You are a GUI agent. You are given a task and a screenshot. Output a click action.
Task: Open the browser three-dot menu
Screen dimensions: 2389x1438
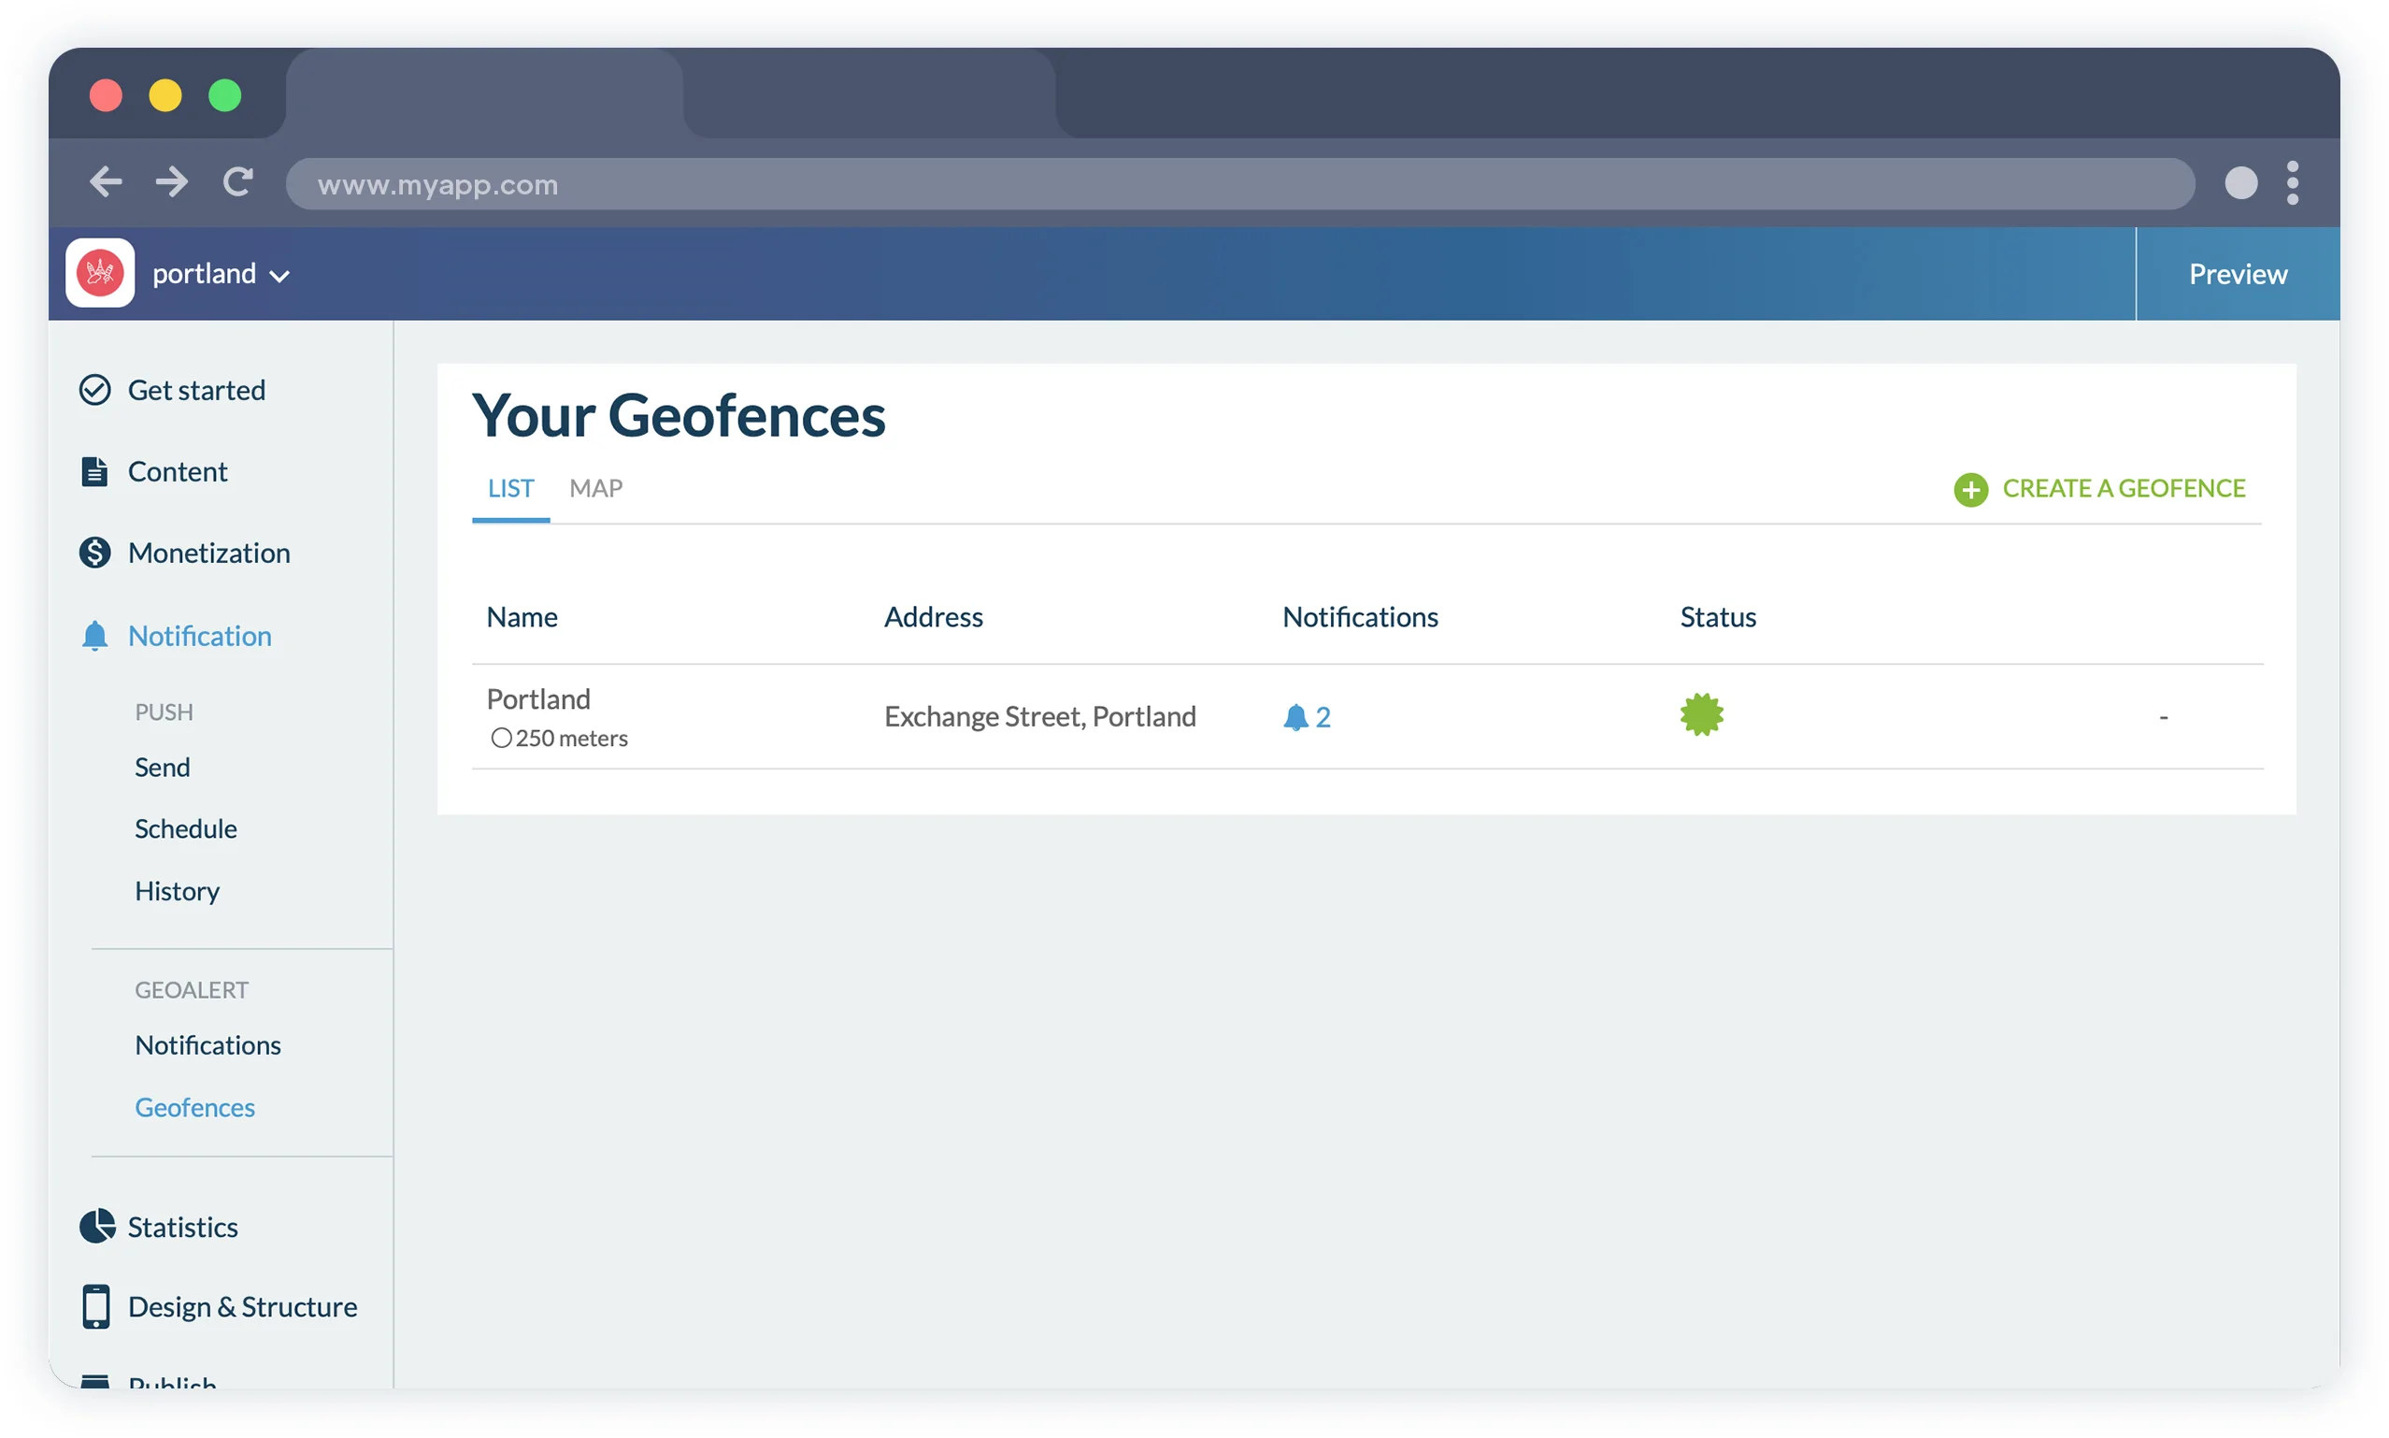point(2291,182)
